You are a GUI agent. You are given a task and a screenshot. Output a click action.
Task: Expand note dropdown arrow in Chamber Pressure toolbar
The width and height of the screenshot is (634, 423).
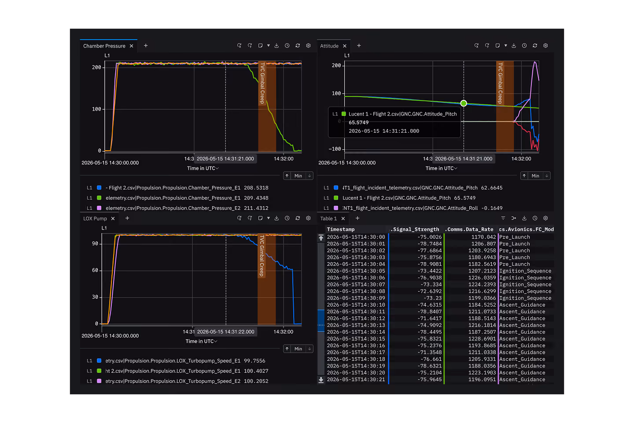point(268,45)
